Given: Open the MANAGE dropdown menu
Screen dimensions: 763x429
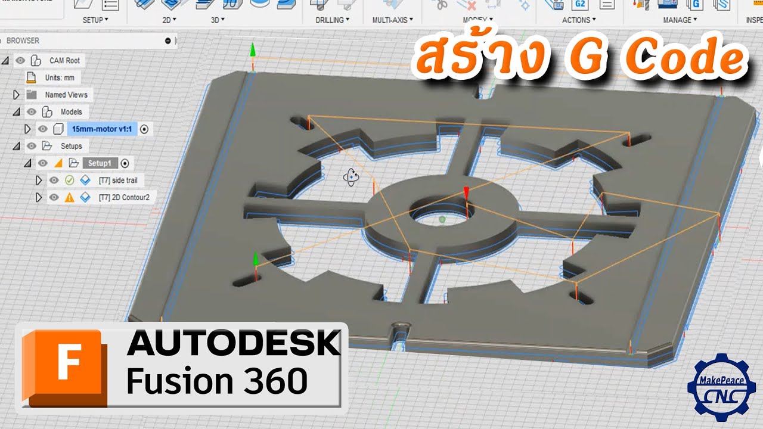Looking at the screenshot, I should [x=680, y=20].
